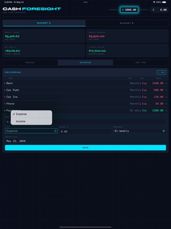Switch to the Budget A tab
The width and height of the screenshot is (171, 229).
pos(44,23)
